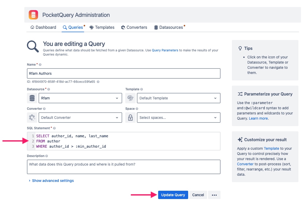Viewport: 308px width, 205px height.
Task: Click the Customize your result sparkle icon
Action: (240, 140)
